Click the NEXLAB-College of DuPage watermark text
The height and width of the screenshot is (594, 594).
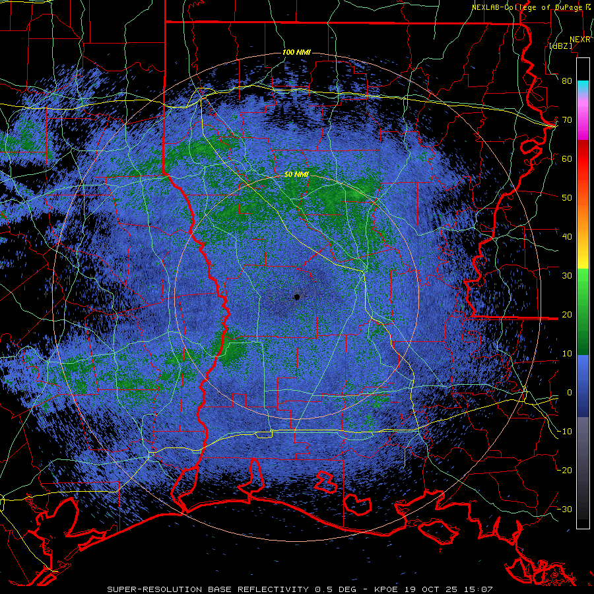(527, 7)
